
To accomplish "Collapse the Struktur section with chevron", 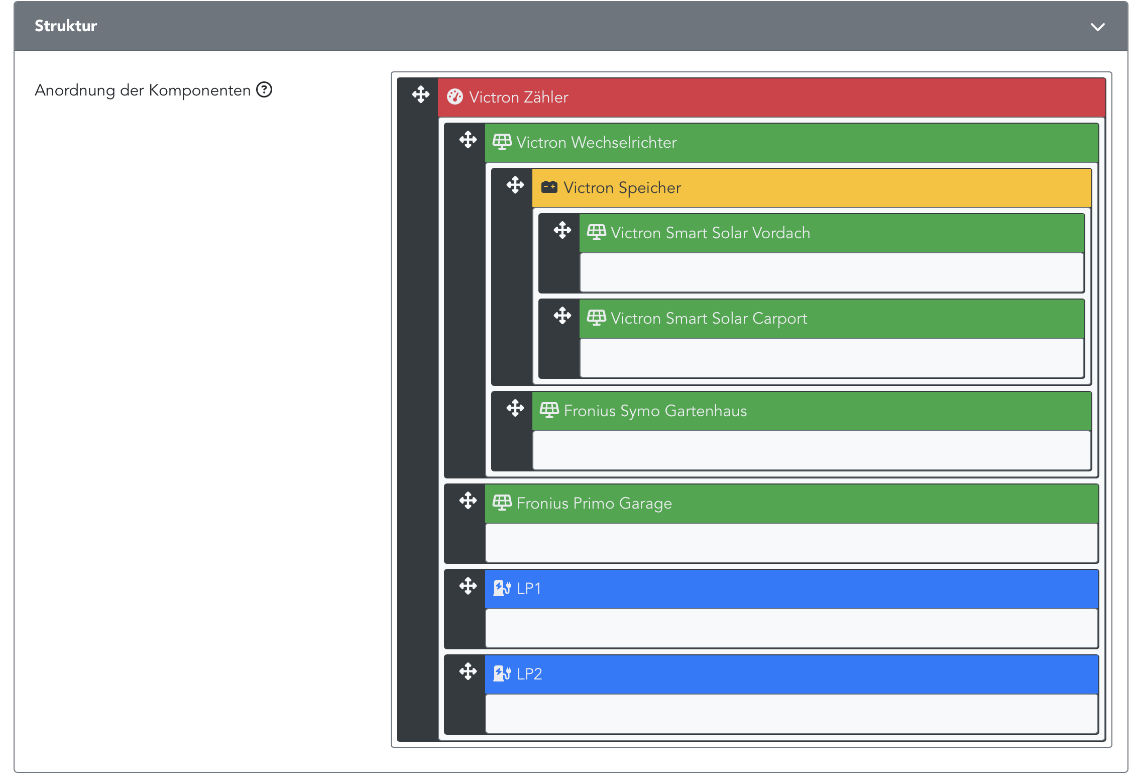I will 1097,27.
